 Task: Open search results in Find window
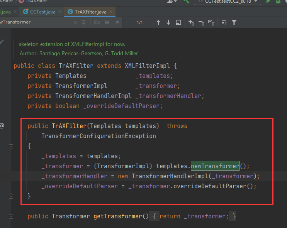click(178, 22)
